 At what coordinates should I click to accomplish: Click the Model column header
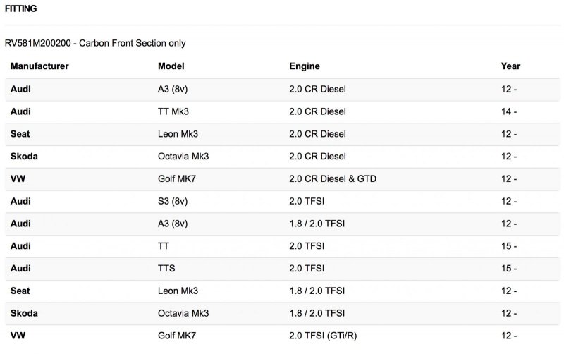[171, 66]
